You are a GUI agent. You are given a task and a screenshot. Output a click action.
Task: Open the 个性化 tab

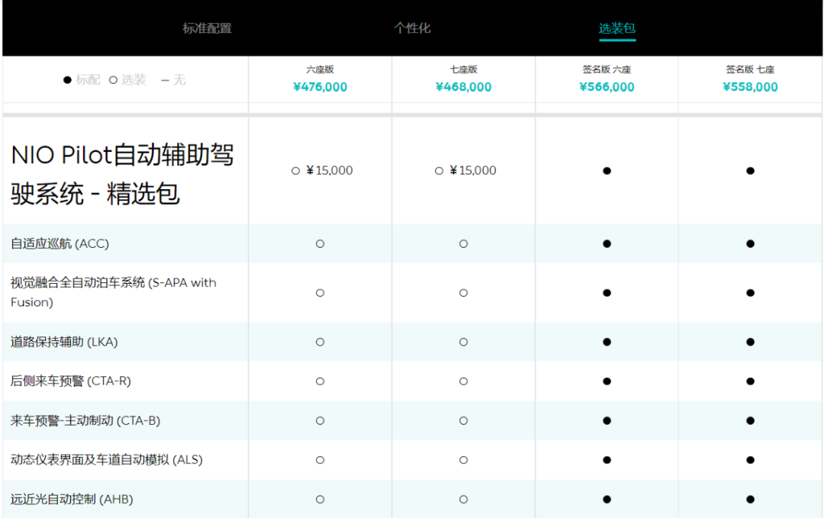(412, 28)
